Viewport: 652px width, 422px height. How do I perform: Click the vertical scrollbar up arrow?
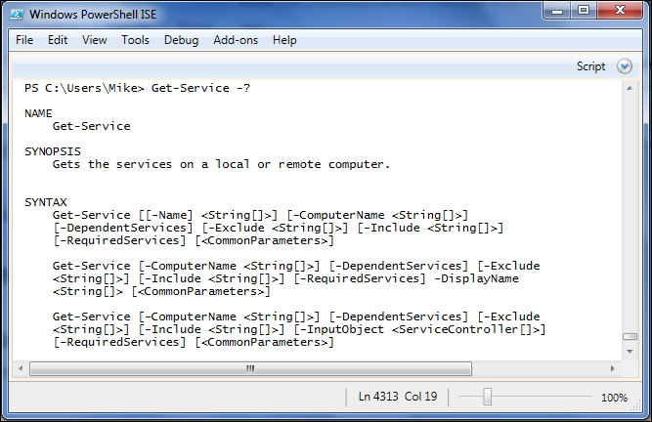tap(630, 88)
